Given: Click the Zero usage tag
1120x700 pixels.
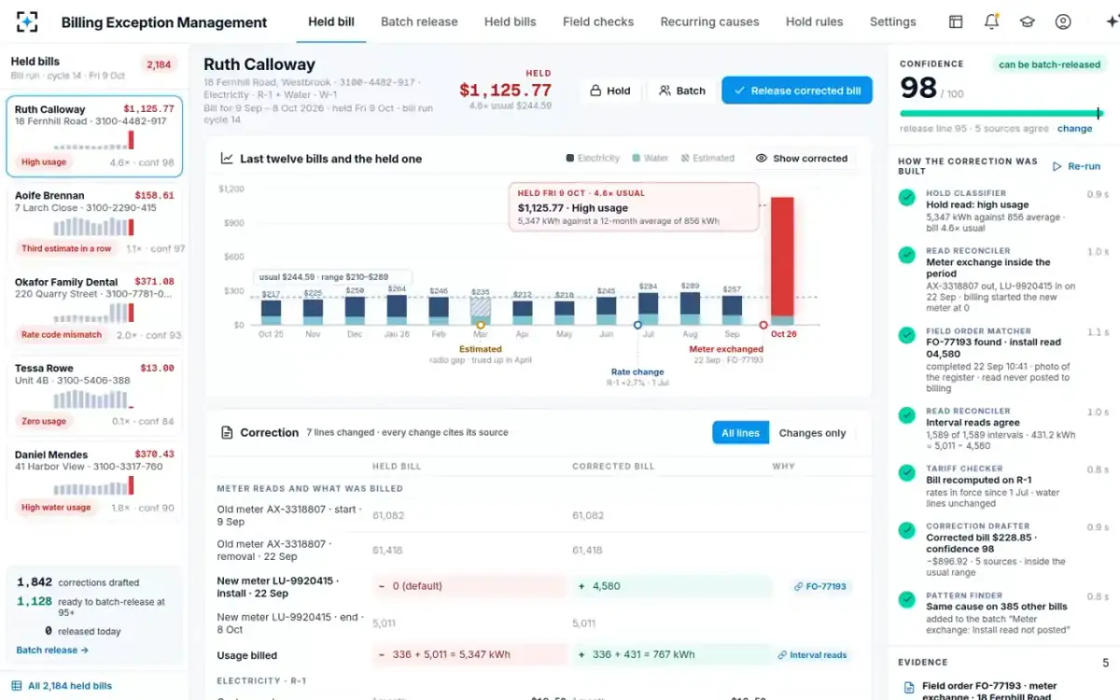Looking at the screenshot, I should (x=44, y=421).
